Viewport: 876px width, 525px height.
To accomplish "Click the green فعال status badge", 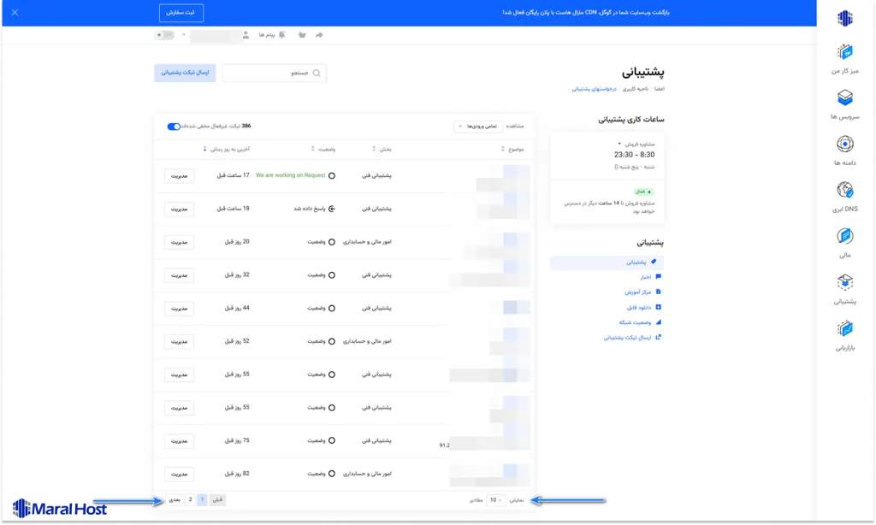I will (x=643, y=192).
